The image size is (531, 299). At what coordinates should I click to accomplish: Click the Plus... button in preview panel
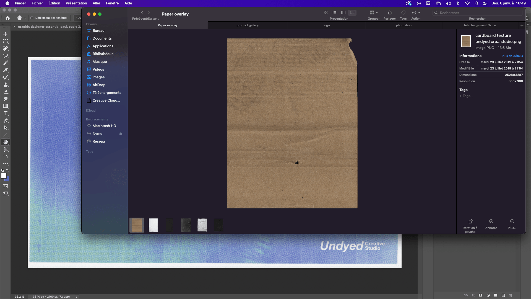(512, 223)
